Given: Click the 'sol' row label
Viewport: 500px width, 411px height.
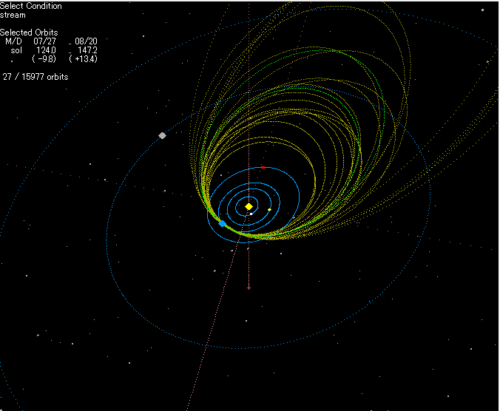Looking at the screenshot, I should pyautogui.click(x=16, y=50).
